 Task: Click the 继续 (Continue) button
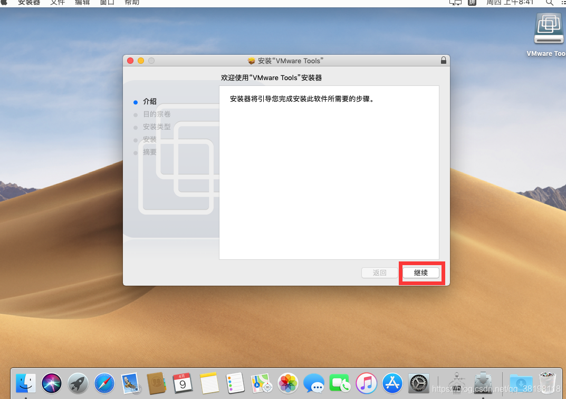pyautogui.click(x=421, y=273)
